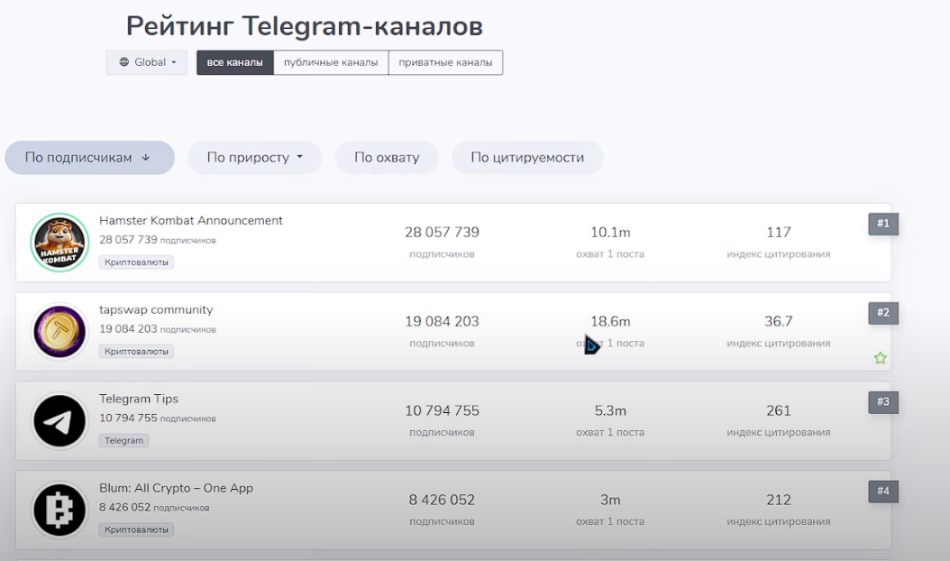The height and width of the screenshot is (561, 950).
Task: Click the #3 rank badge
Action: click(883, 402)
